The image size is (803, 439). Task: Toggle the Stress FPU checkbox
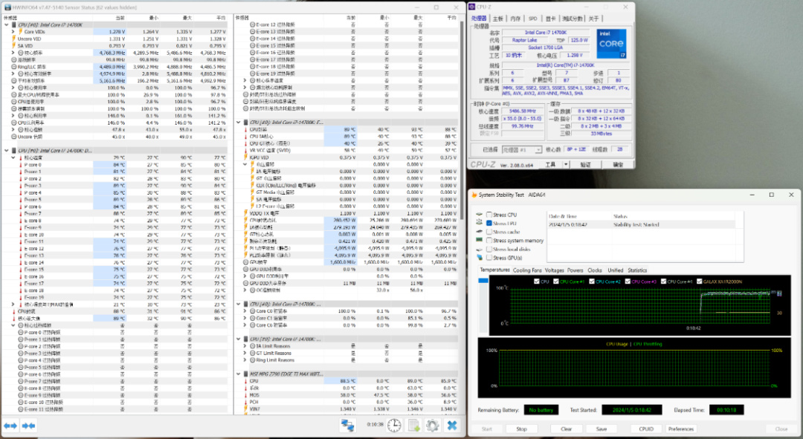click(x=488, y=224)
